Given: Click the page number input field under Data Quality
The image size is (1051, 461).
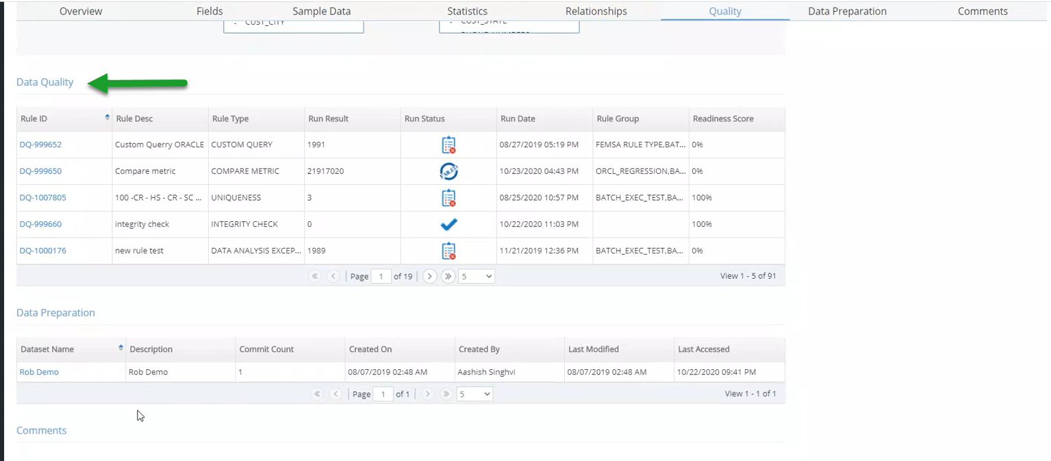Looking at the screenshot, I should 381,276.
